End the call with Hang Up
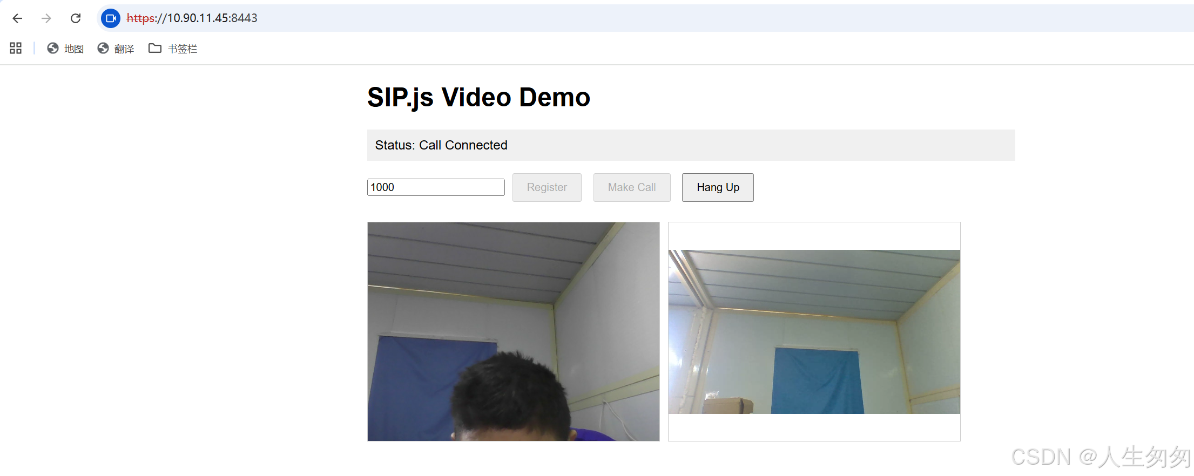 pyautogui.click(x=718, y=187)
